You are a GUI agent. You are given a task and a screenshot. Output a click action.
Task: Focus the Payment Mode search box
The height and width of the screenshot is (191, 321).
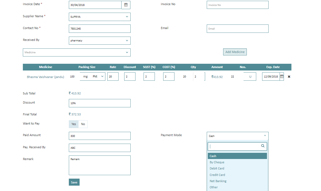tap(237, 146)
